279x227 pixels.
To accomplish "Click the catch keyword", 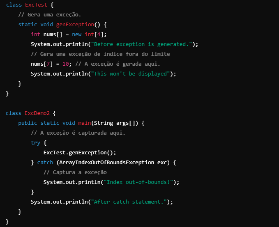I will pos(45,162).
